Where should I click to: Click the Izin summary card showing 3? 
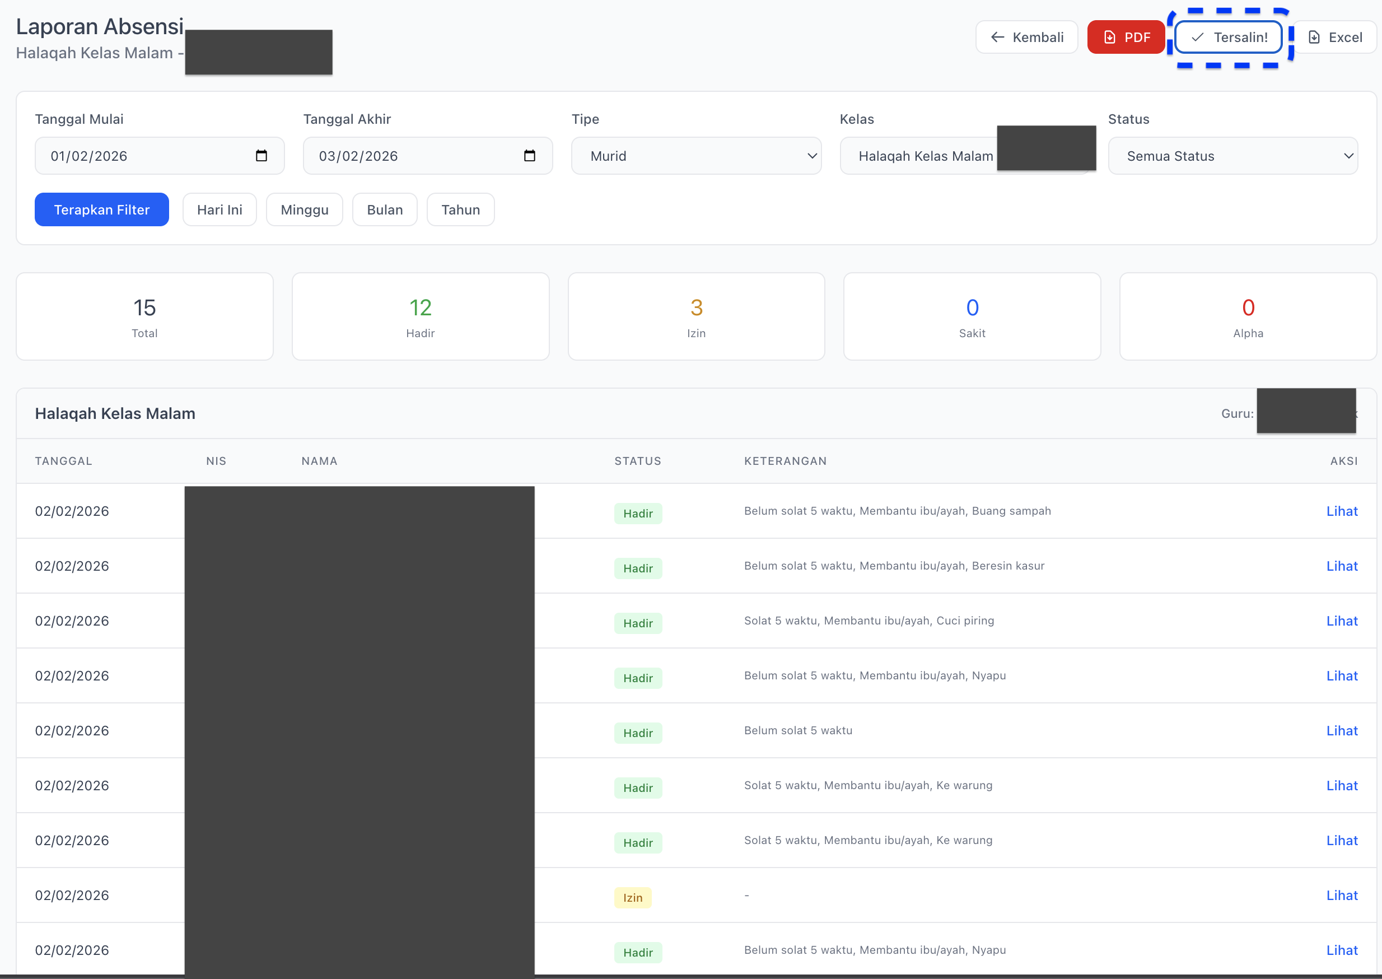tap(695, 316)
